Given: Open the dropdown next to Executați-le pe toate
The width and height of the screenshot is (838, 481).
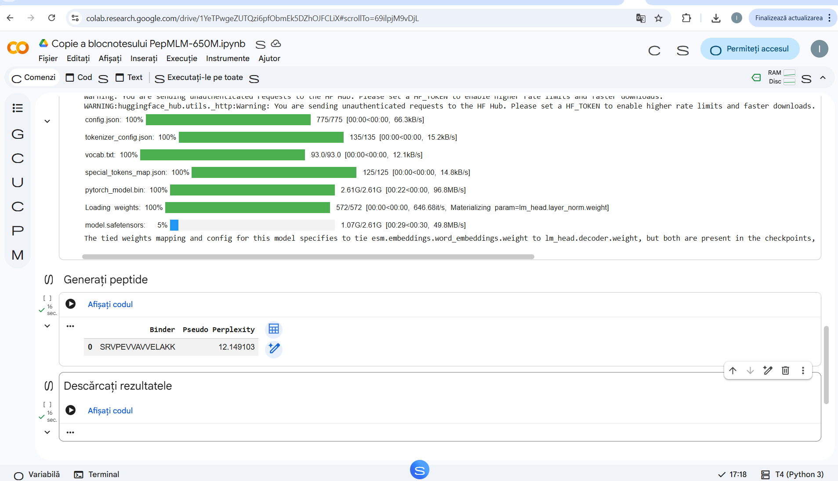Looking at the screenshot, I should pos(254,78).
